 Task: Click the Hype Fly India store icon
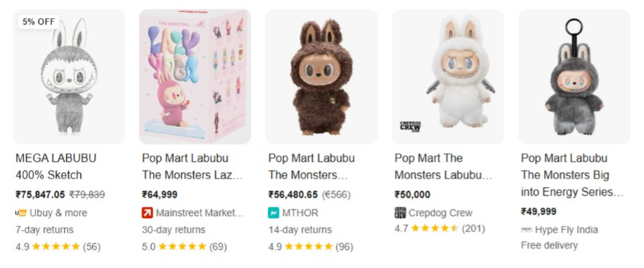(x=526, y=230)
